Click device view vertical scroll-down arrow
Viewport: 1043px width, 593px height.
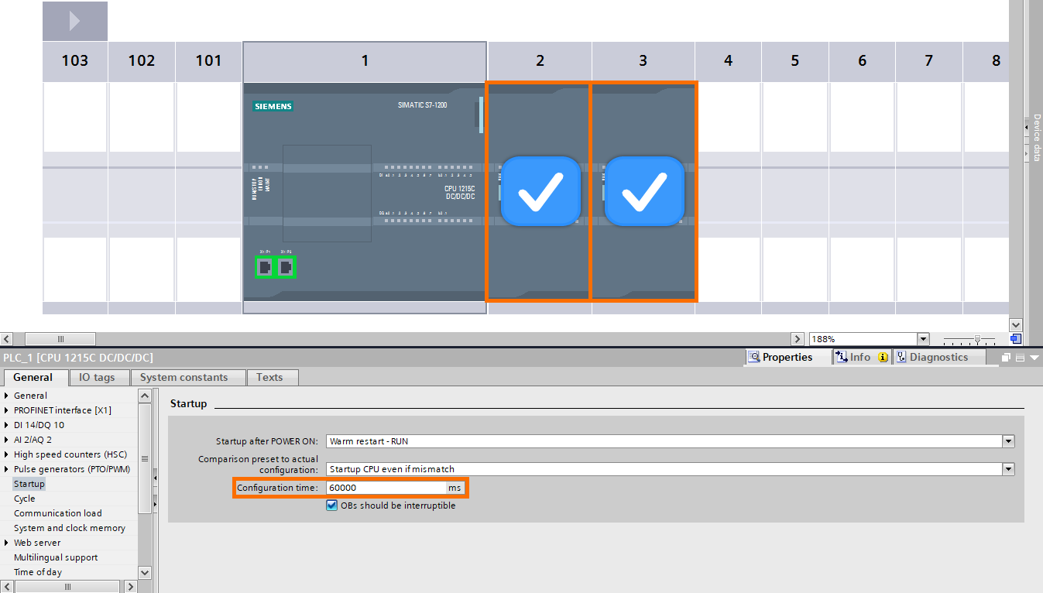coord(1016,325)
